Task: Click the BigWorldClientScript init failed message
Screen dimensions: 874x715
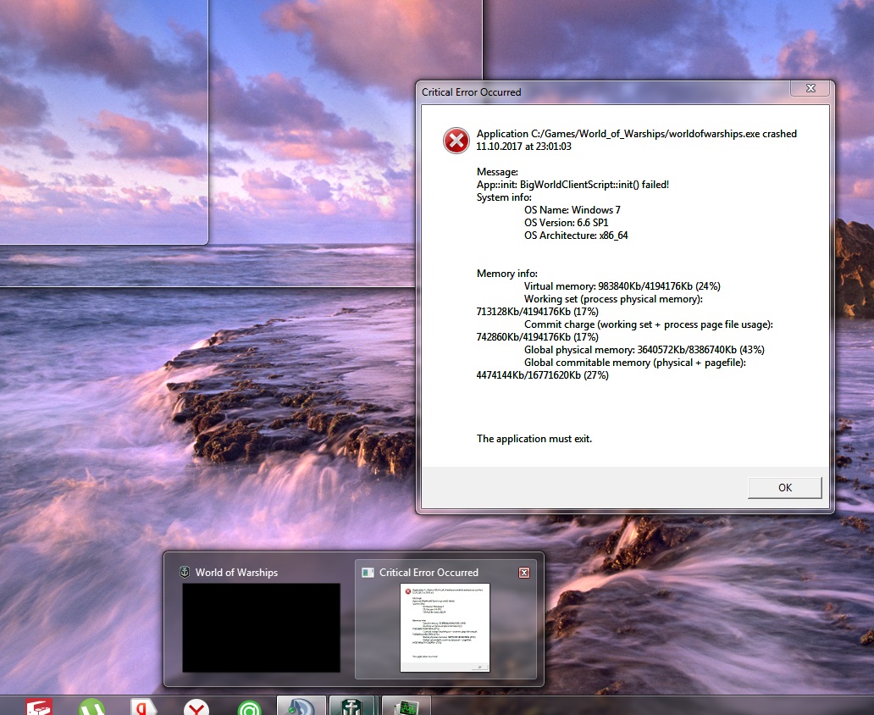Action: (573, 185)
